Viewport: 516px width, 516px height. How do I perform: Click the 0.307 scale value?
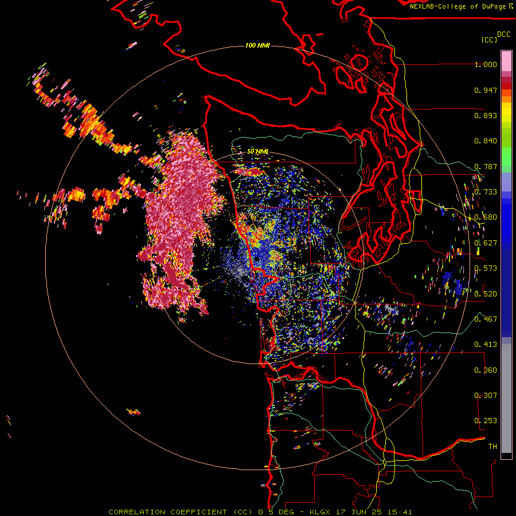(x=486, y=396)
